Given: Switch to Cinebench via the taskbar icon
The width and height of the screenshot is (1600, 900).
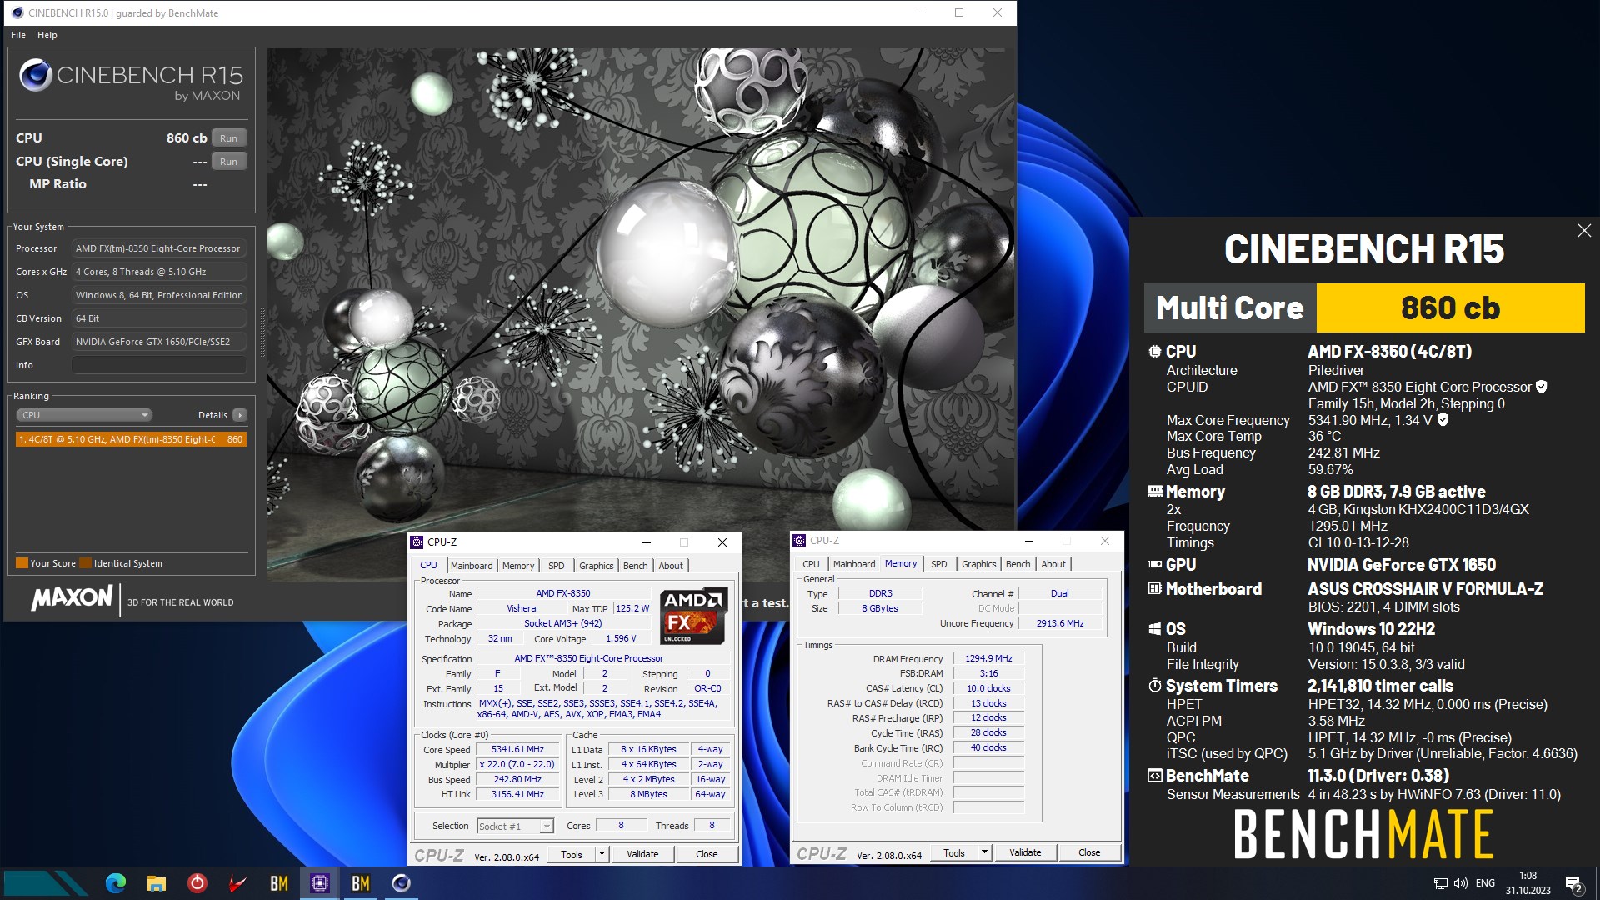Looking at the screenshot, I should (x=402, y=883).
